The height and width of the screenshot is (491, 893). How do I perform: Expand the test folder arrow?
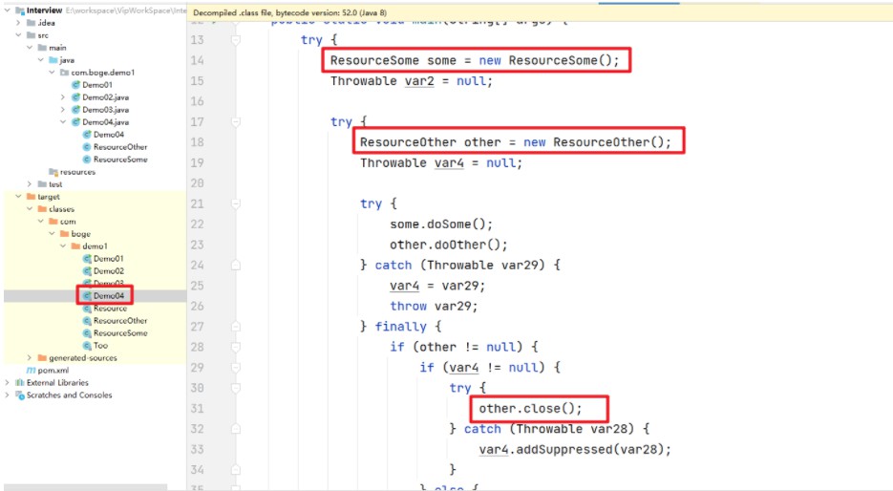(x=30, y=184)
